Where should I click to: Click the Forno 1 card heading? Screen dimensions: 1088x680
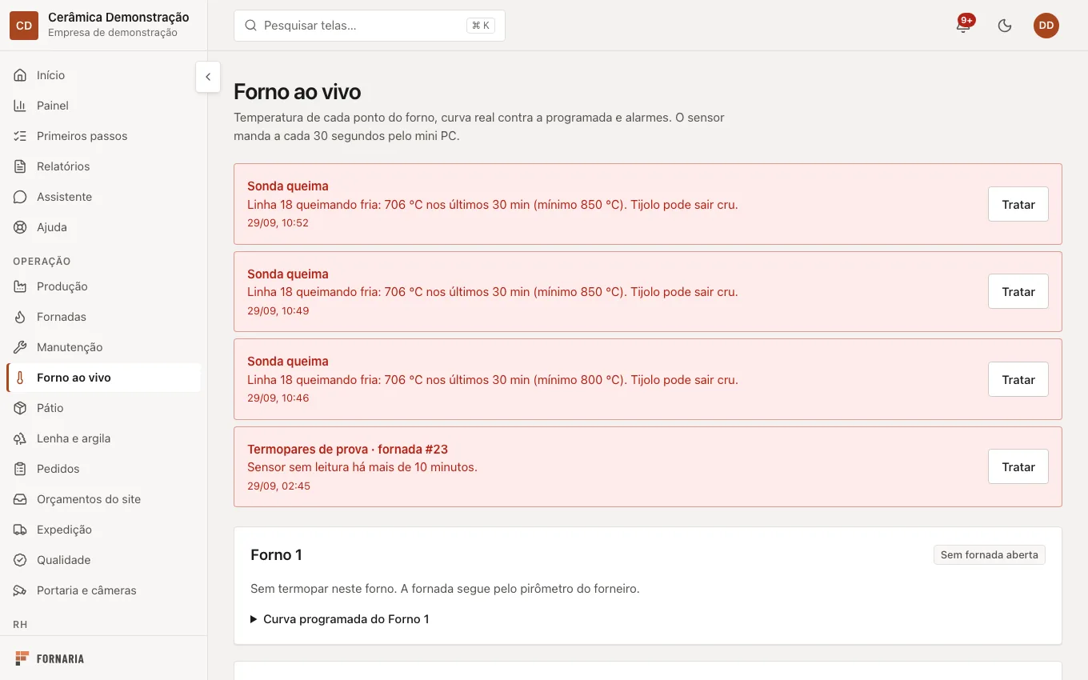coord(276,555)
